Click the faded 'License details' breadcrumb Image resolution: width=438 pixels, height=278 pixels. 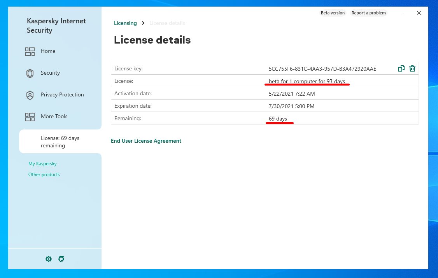point(167,23)
